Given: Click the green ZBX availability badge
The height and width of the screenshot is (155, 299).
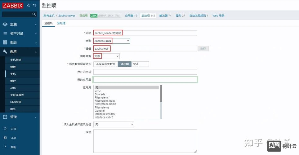Looking at the screenshot, I should pos(94,15).
